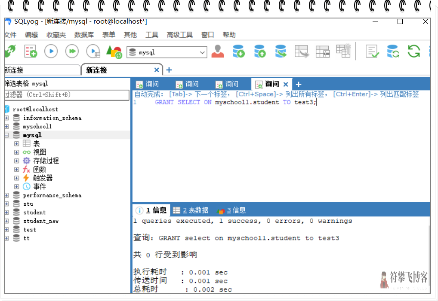438x301 pixels.
Task: Click database icon with up arrow
Action: pyautogui.click(x=259, y=51)
